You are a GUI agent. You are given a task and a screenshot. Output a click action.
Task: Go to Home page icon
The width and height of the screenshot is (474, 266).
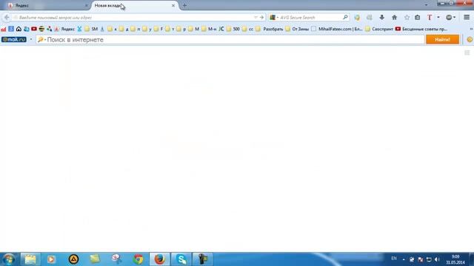[x=394, y=18]
